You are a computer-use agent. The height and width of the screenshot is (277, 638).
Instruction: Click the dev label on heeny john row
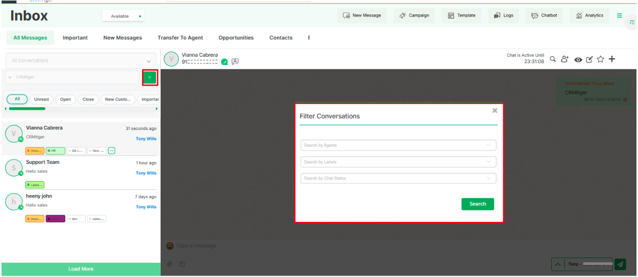76,219
